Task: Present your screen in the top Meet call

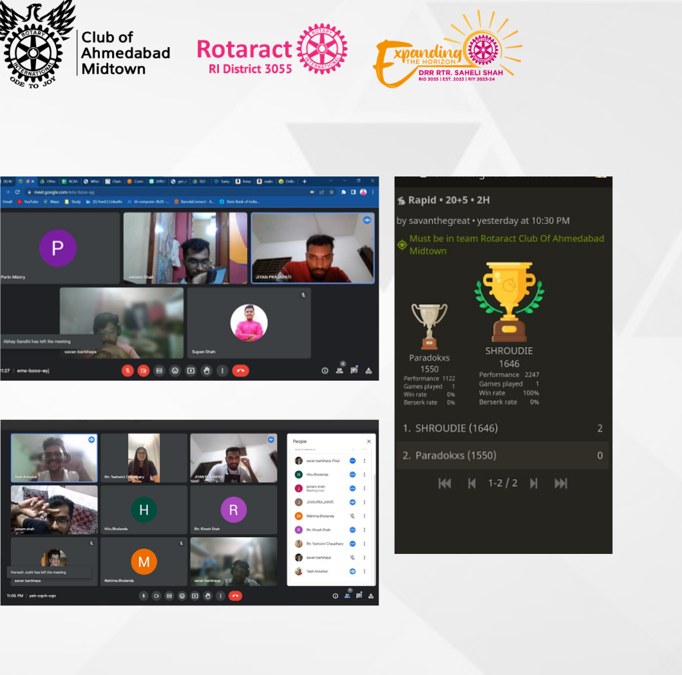Action: pyautogui.click(x=191, y=370)
